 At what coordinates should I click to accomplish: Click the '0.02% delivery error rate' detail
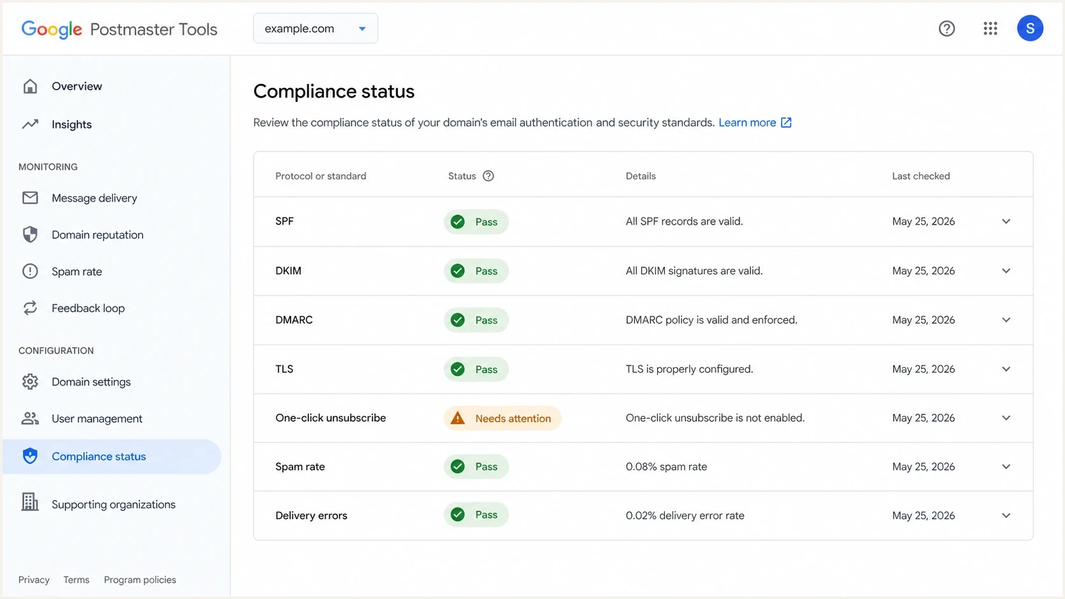685,516
